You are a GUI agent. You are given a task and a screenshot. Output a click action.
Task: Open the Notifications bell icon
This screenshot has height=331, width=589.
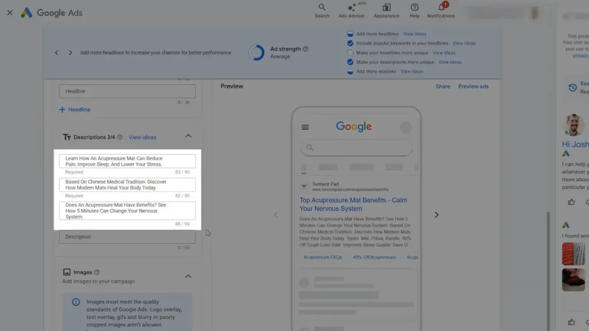(x=441, y=7)
